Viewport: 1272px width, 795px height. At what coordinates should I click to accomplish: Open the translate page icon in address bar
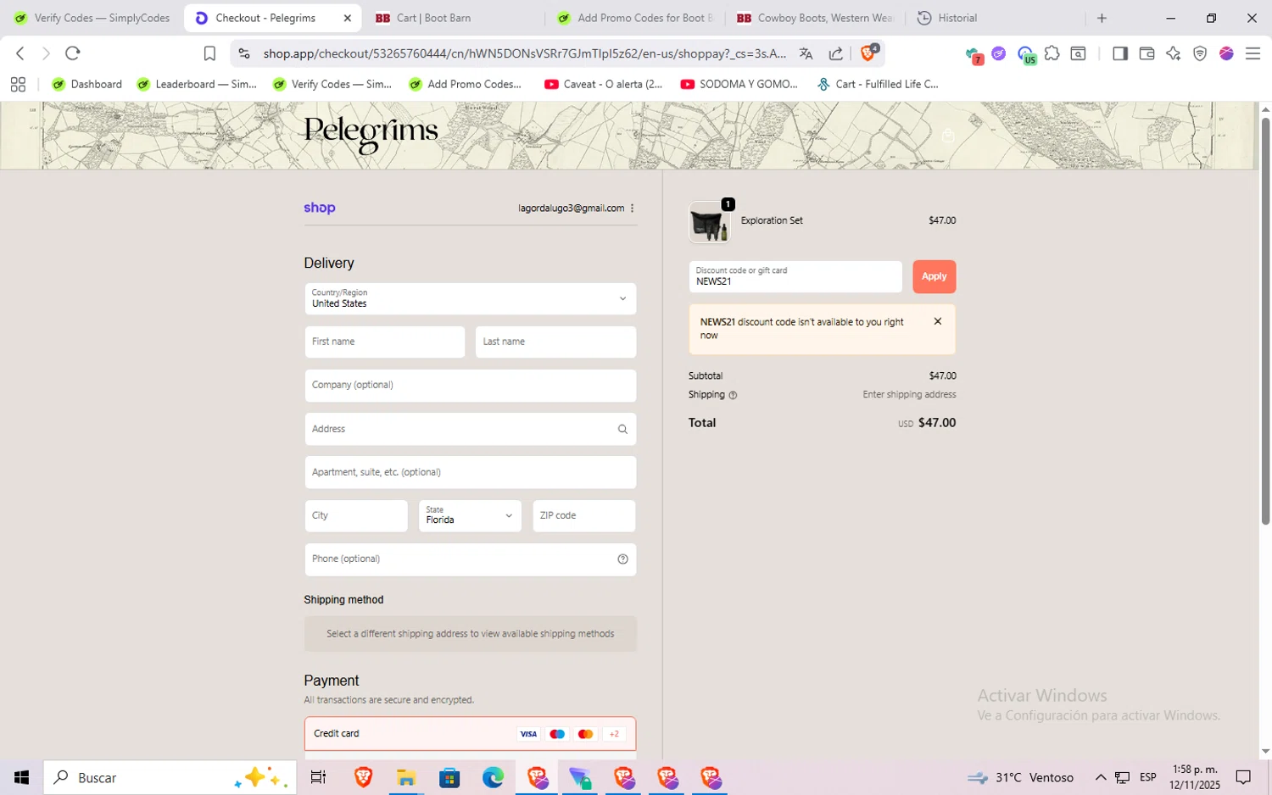[806, 53]
